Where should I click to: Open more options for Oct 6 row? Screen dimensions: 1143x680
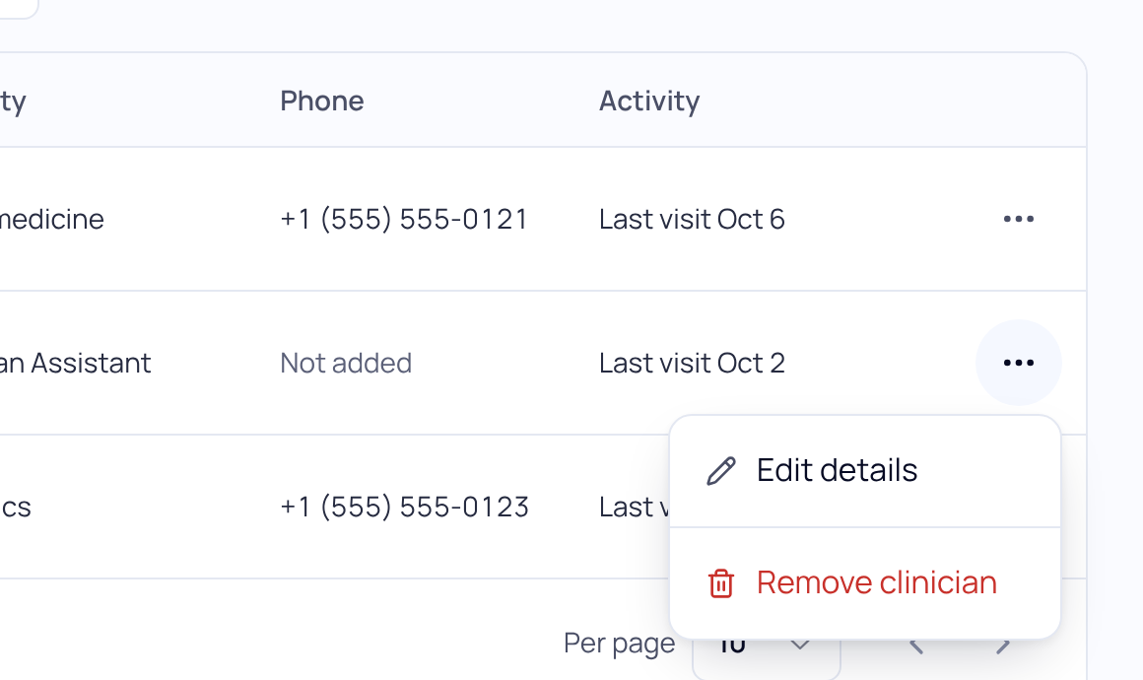pos(1018,219)
